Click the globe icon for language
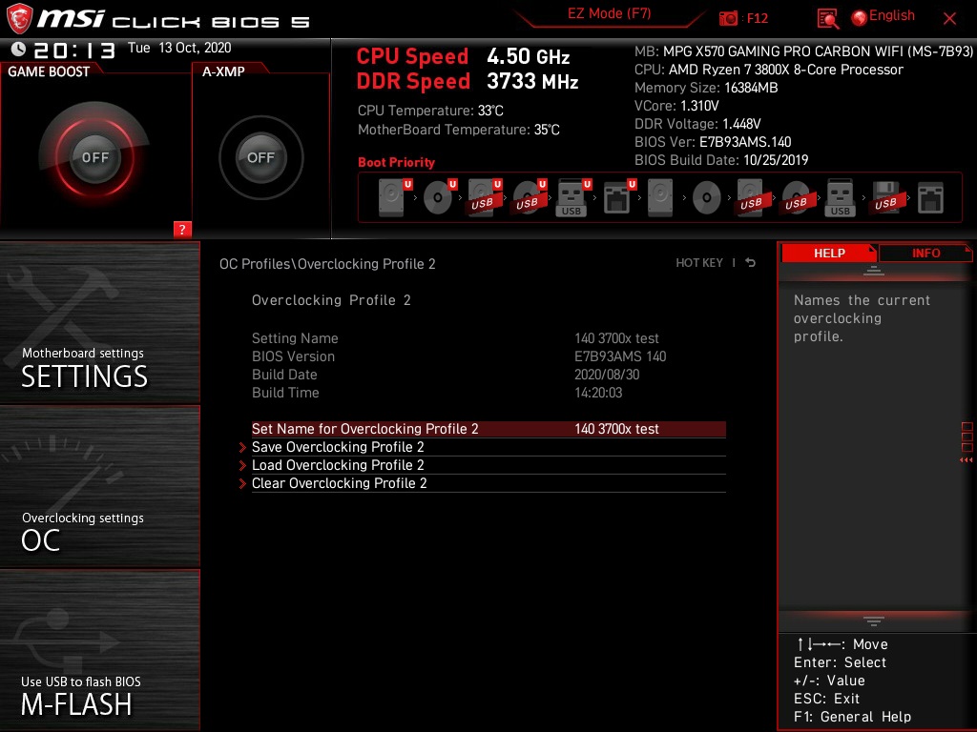Image resolution: width=977 pixels, height=732 pixels. pos(860,18)
